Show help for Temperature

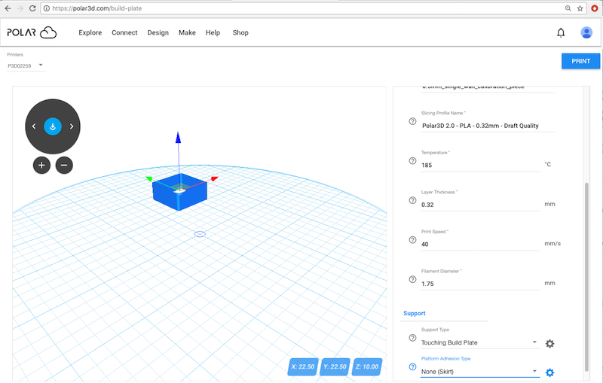[x=412, y=161]
